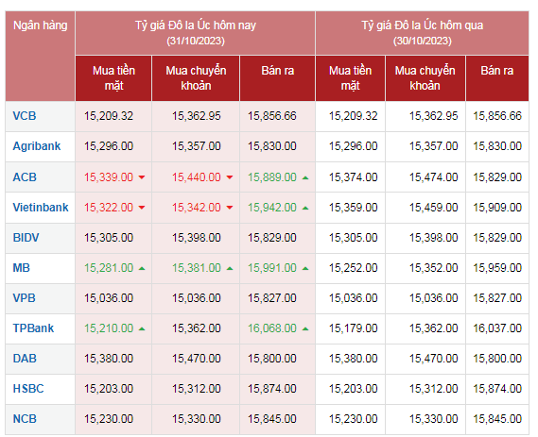This screenshot has width=538, height=437.
Task: Select BIDV today's transfer value 15,398.00
Action: click(197, 237)
